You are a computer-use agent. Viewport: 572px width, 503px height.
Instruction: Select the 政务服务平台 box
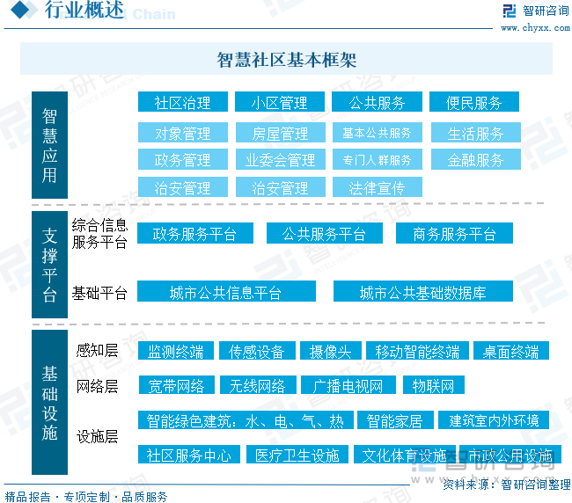(195, 233)
